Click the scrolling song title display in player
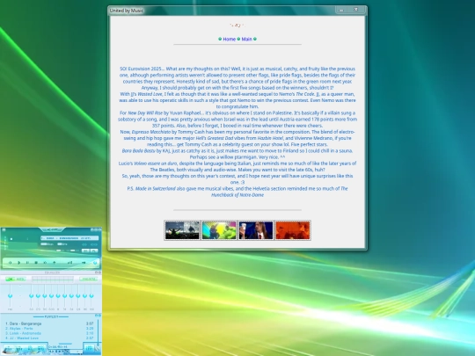This screenshot has width=475, height=356. pyautogui.click(x=69, y=238)
